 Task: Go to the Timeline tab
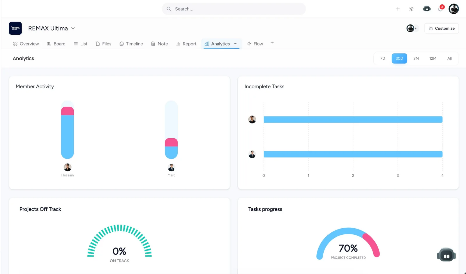[x=131, y=44]
